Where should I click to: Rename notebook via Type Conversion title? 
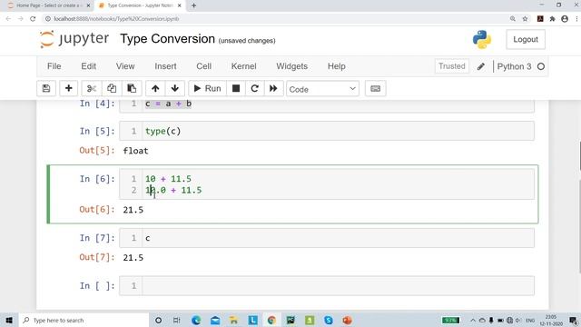click(167, 38)
